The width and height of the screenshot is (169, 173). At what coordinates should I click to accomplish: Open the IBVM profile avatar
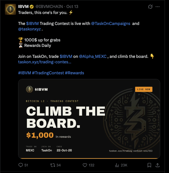[10, 9]
